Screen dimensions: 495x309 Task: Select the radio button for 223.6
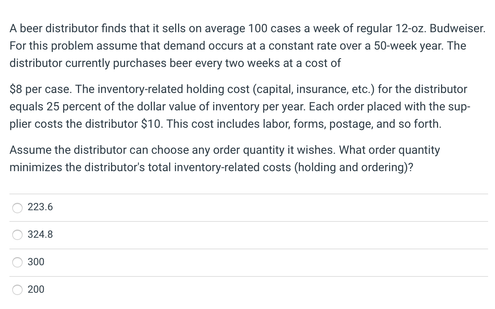point(17,208)
